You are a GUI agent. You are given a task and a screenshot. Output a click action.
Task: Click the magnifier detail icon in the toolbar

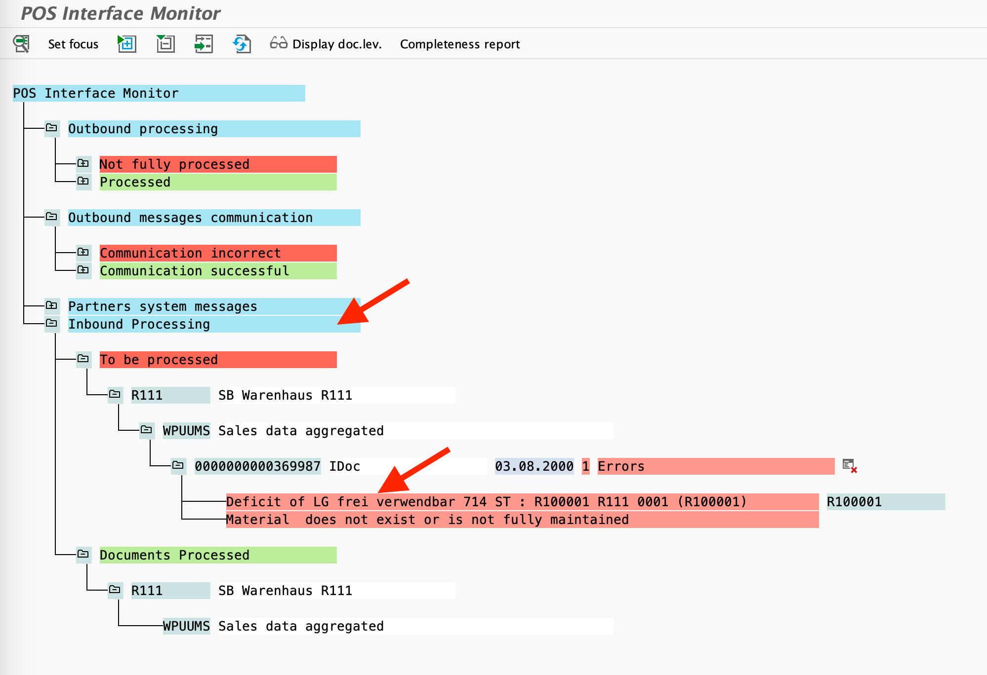tap(21, 44)
